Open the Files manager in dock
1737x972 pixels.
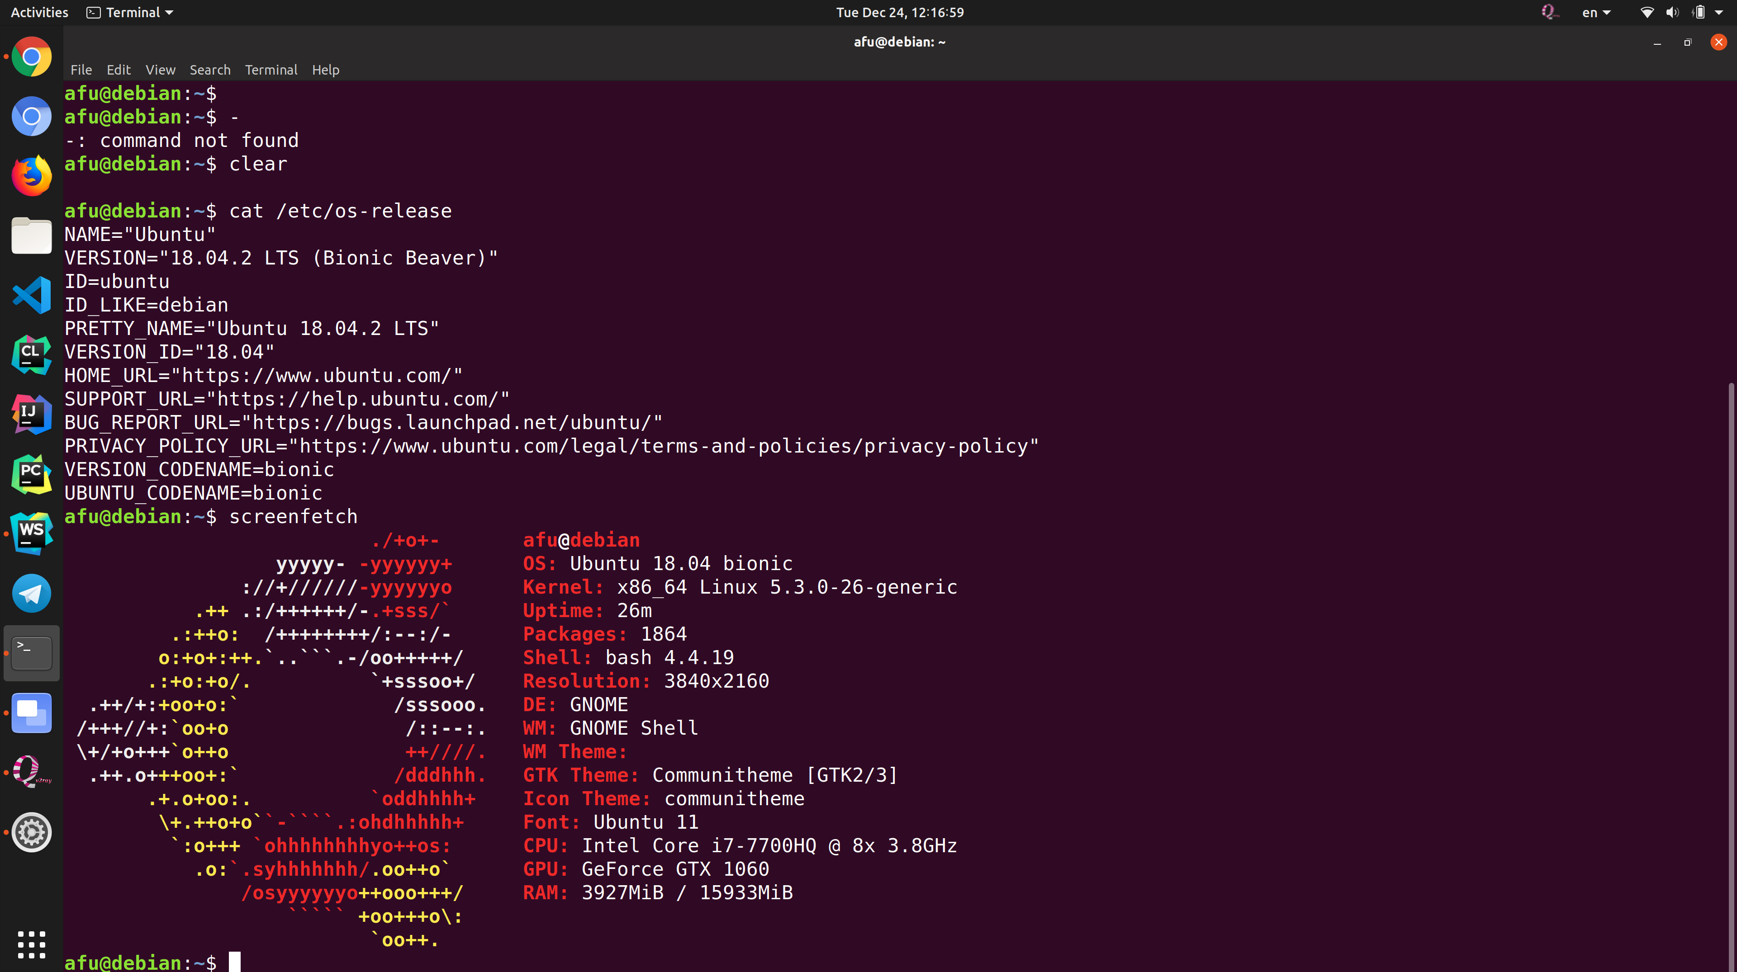click(31, 235)
